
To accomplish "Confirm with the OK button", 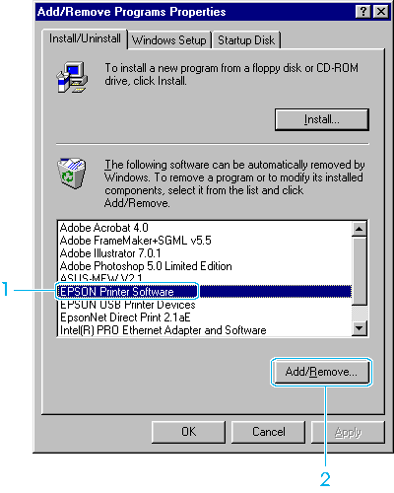I will [x=189, y=432].
